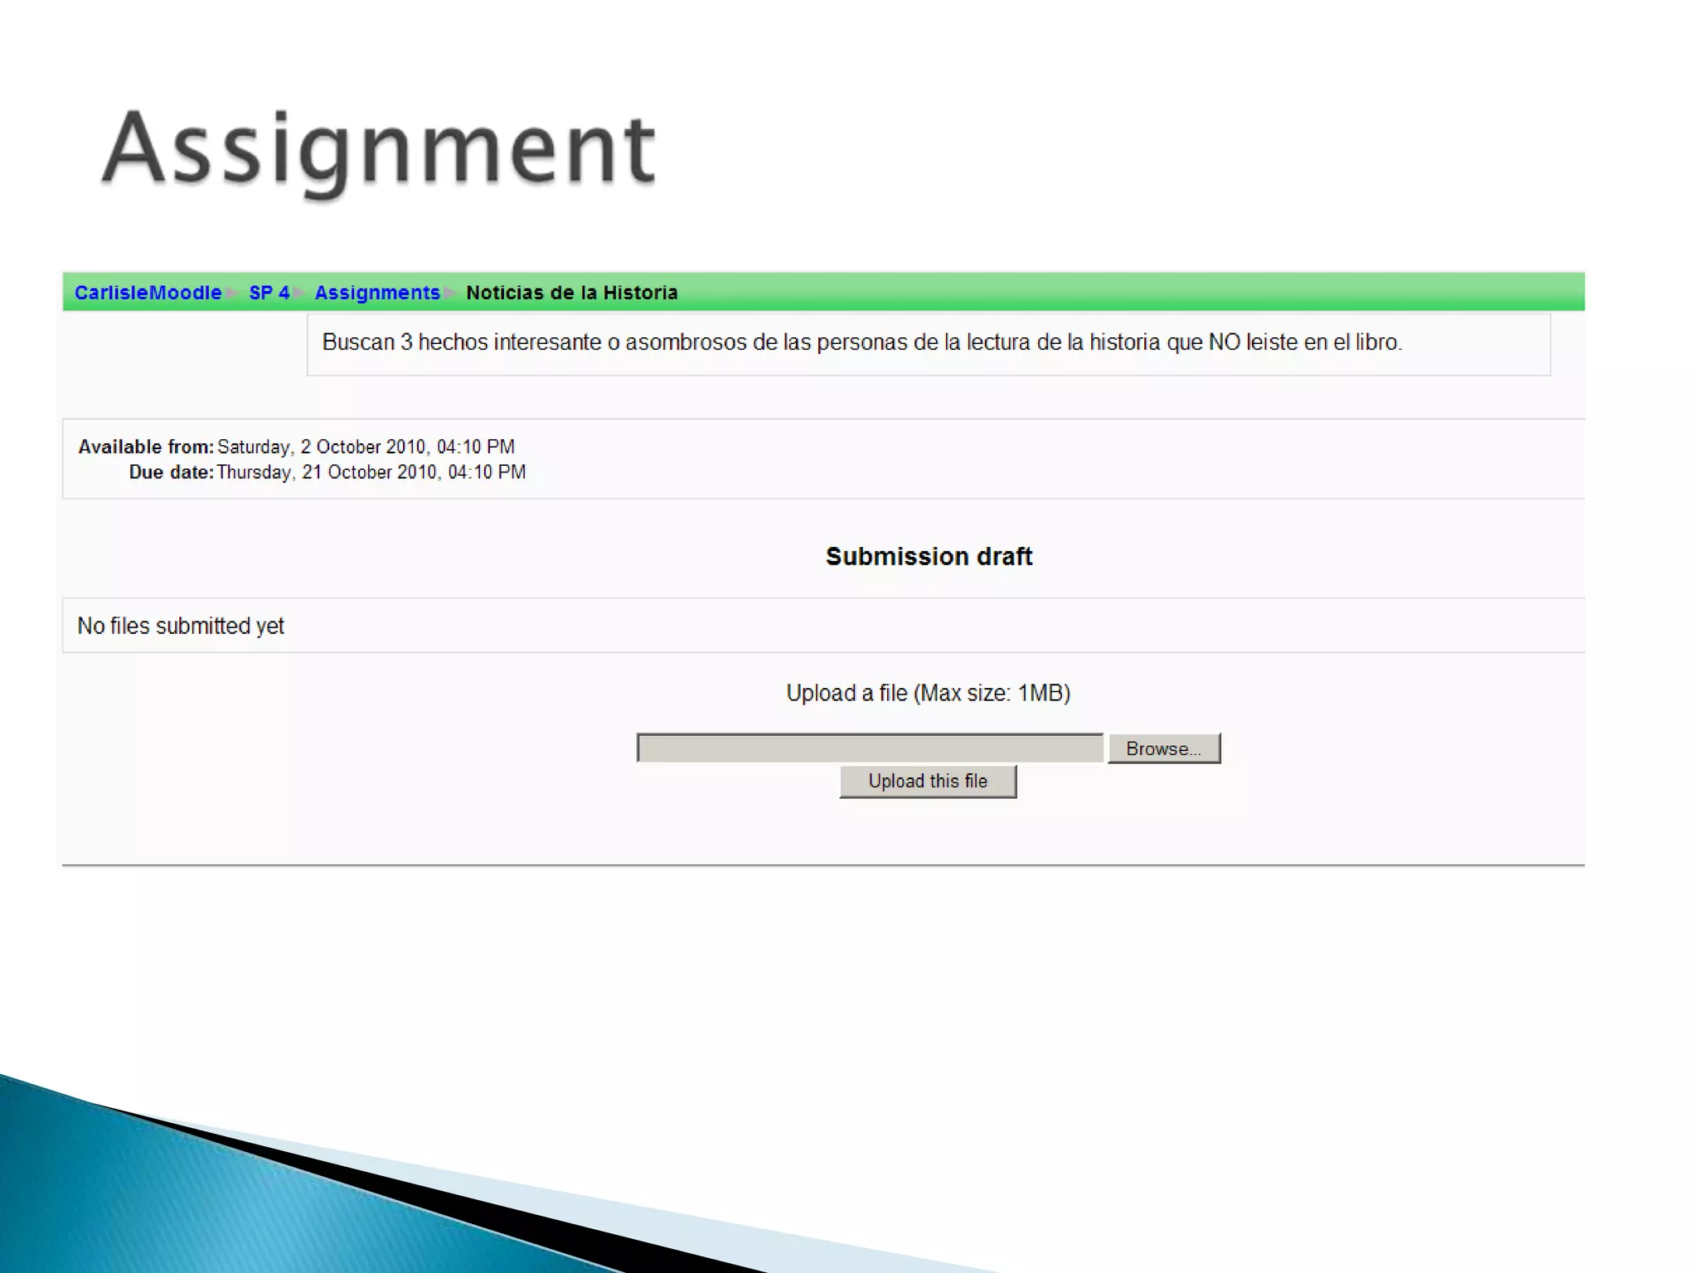Click the assignment description text box
The width and height of the screenshot is (1698, 1273).
coord(861,342)
